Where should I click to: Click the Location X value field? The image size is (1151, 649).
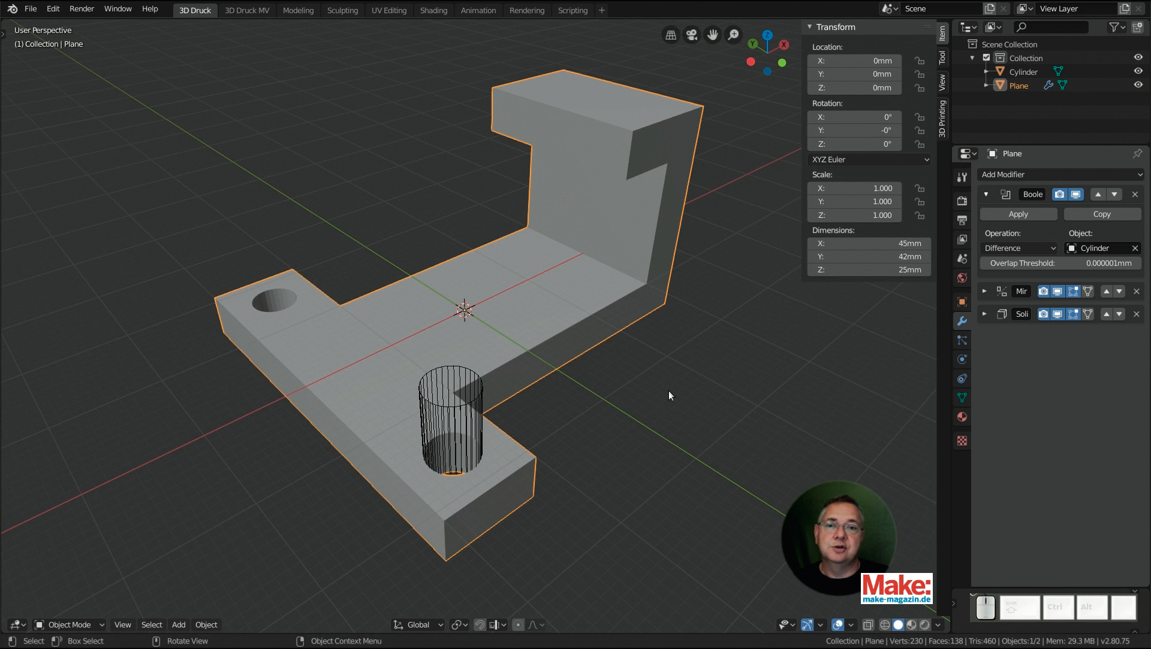(854, 61)
